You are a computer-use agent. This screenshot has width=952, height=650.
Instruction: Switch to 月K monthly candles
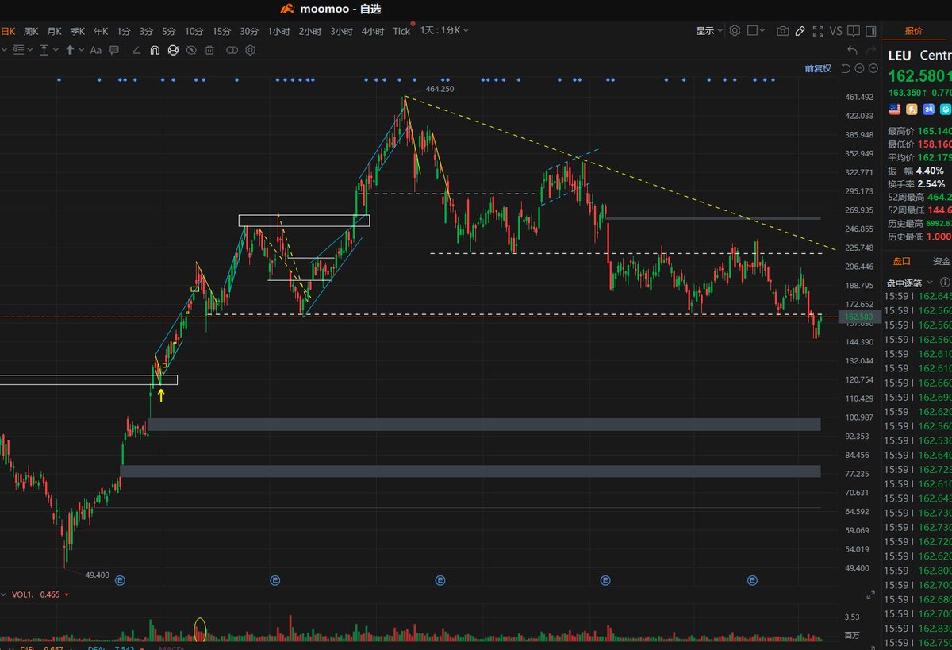(54, 31)
